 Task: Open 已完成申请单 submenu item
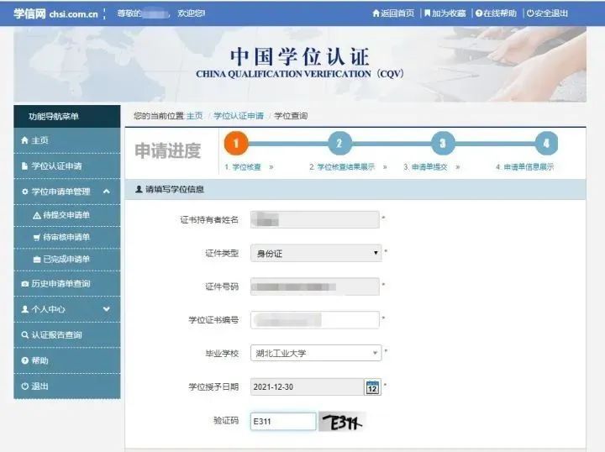(67, 259)
